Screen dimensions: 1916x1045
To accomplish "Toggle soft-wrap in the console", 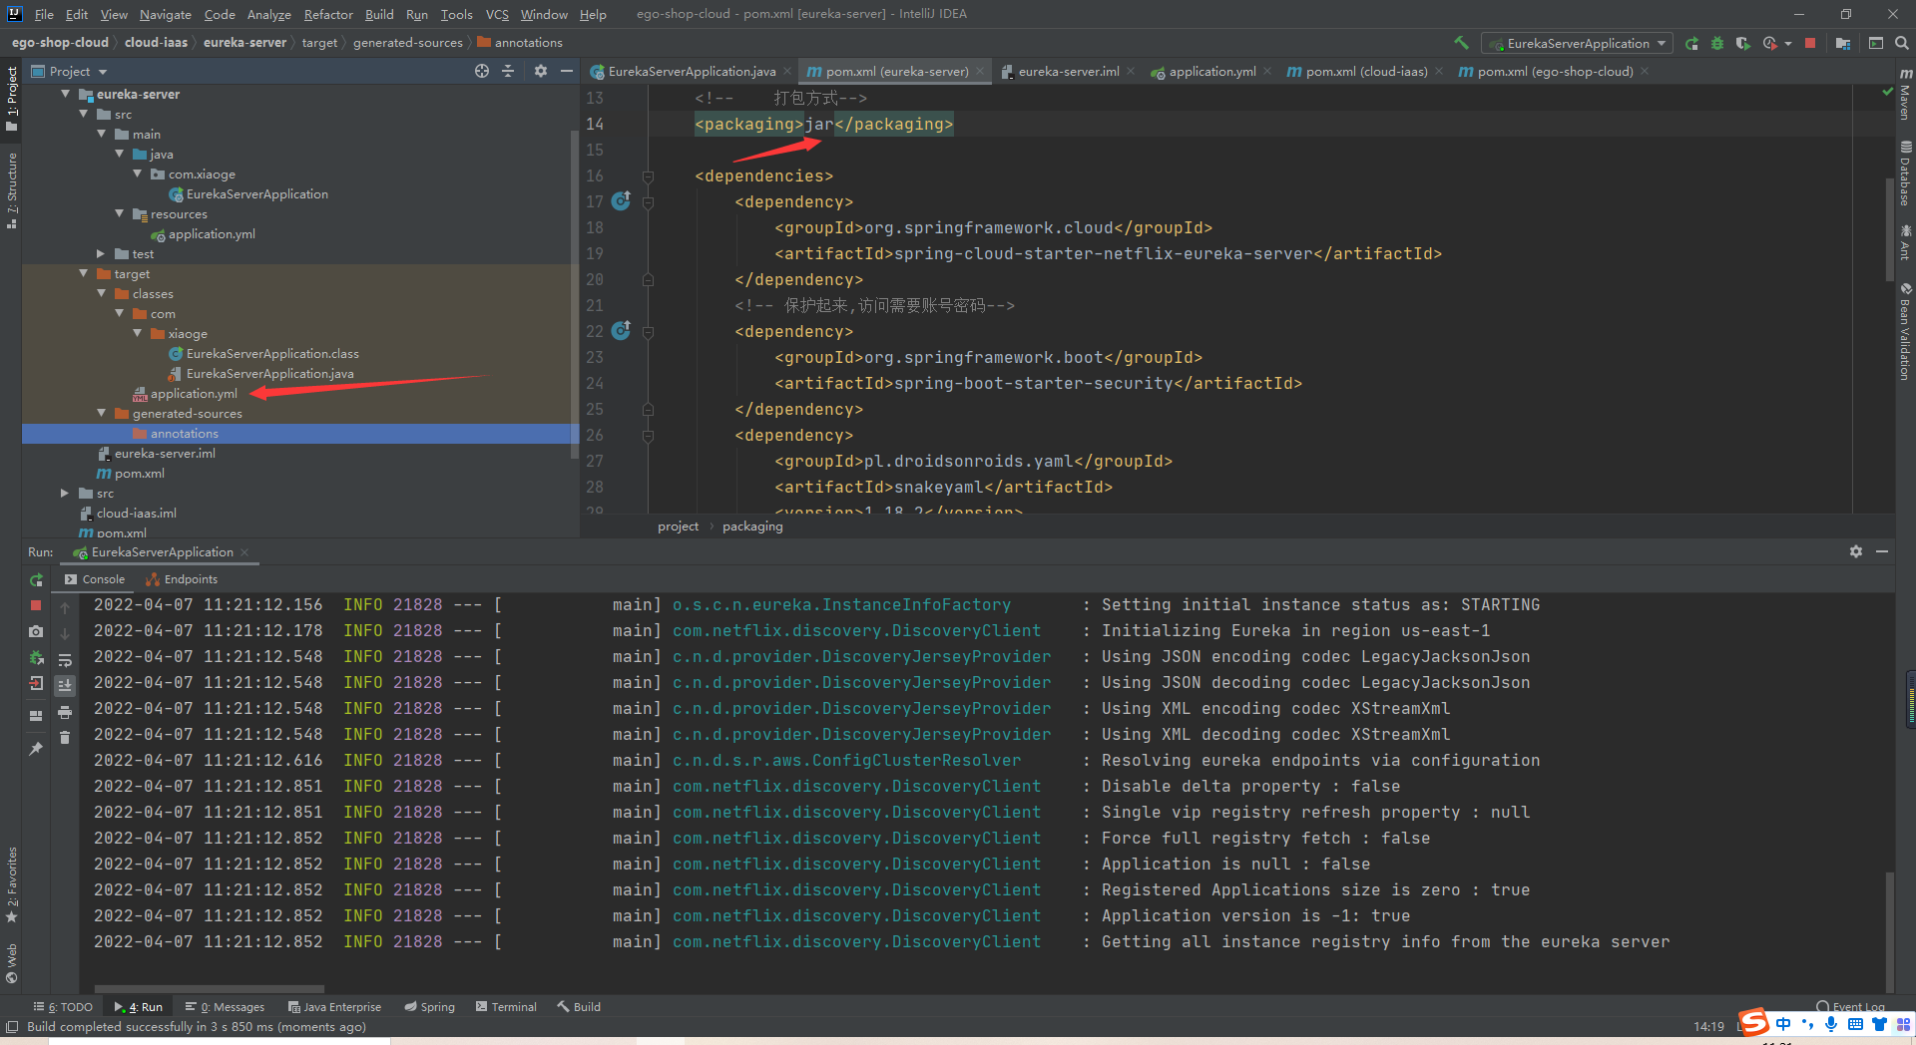I will pyautogui.click(x=66, y=660).
